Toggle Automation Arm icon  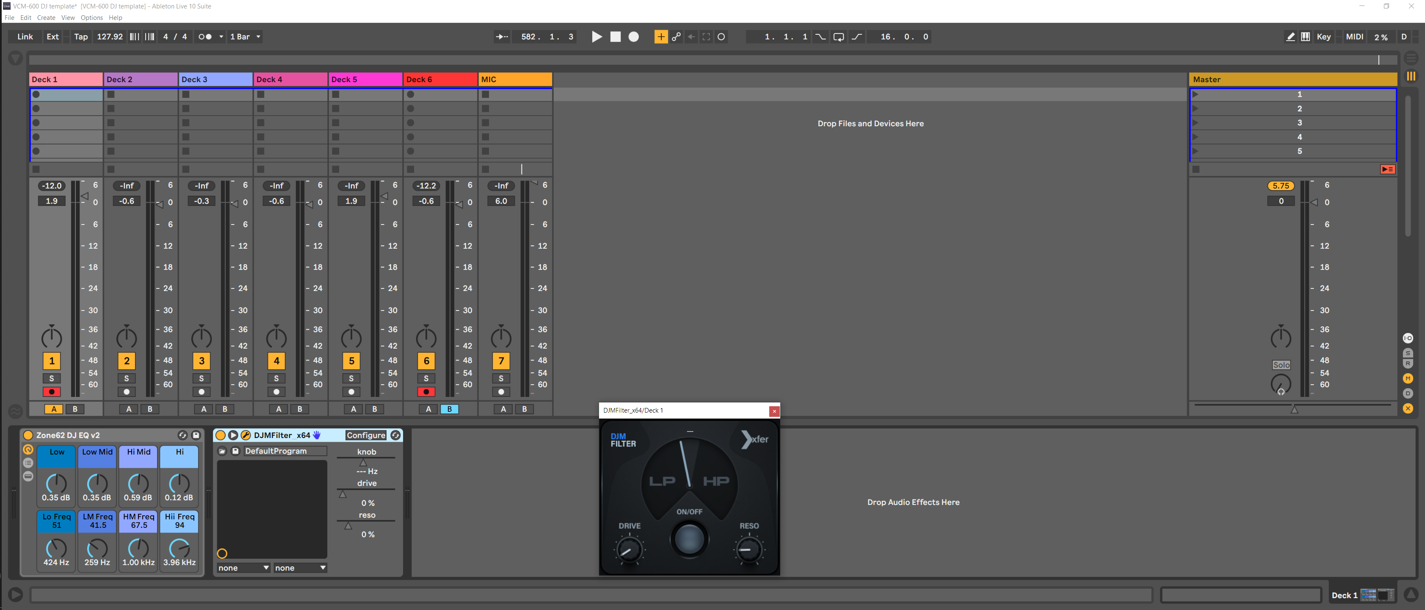tap(676, 36)
